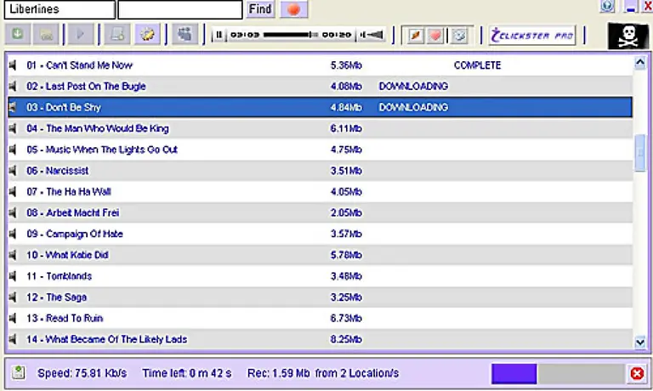Open the gear settings toolbar icon

tap(147, 34)
